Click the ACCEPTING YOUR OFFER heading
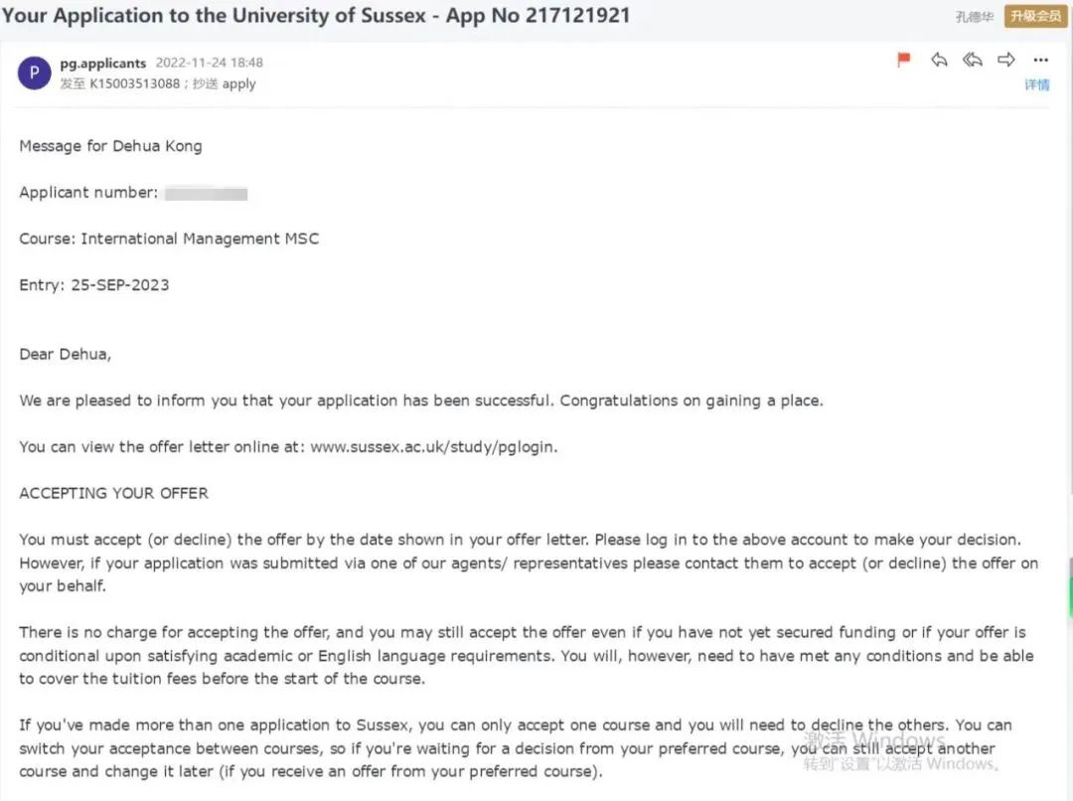The width and height of the screenshot is (1073, 801). [113, 494]
